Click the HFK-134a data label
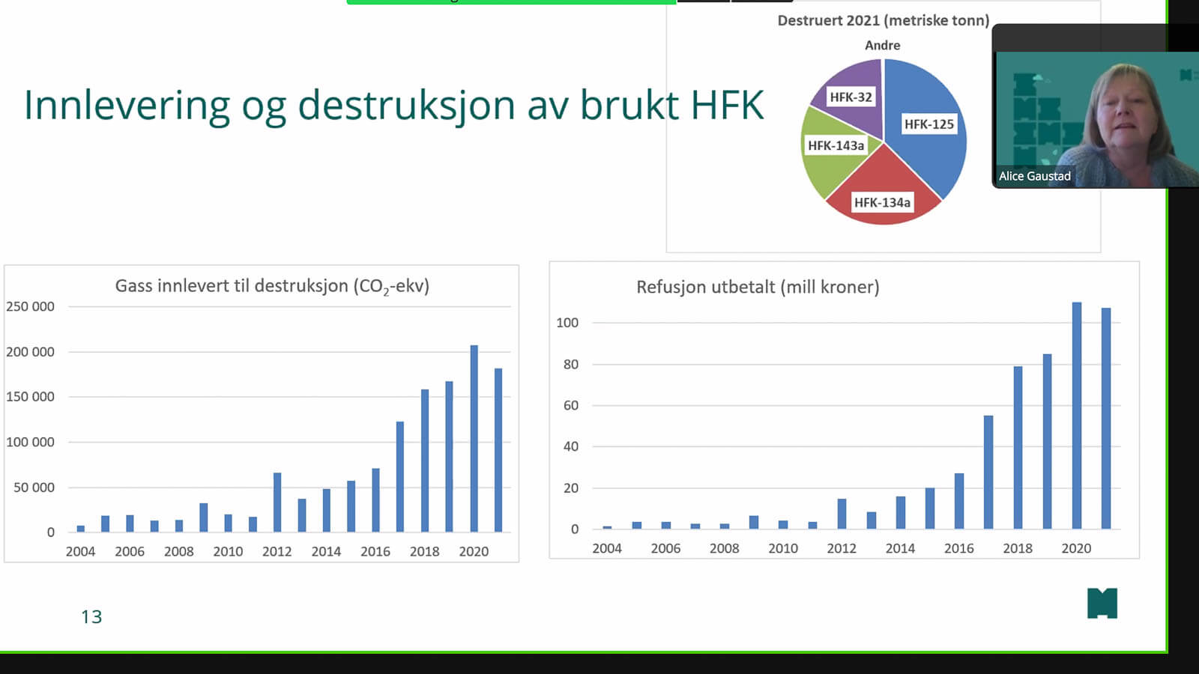This screenshot has height=674, width=1199. pyautogui.click(x=882, y=202)
